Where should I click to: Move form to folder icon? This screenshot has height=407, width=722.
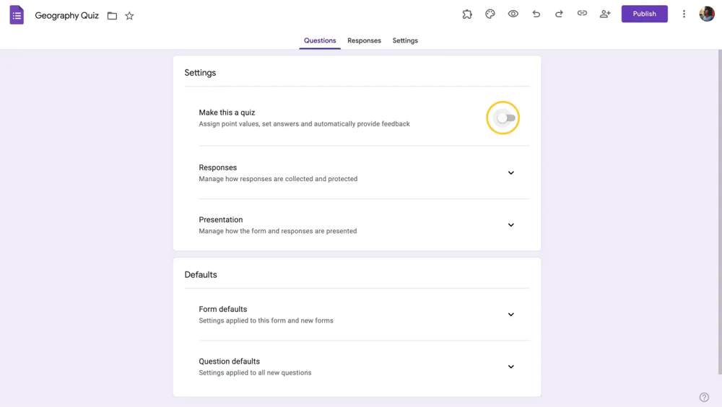point(112,16)
